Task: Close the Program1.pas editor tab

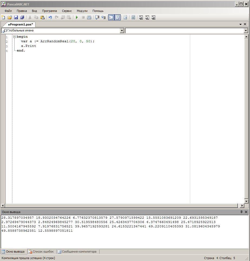Action: click(245, 24)
